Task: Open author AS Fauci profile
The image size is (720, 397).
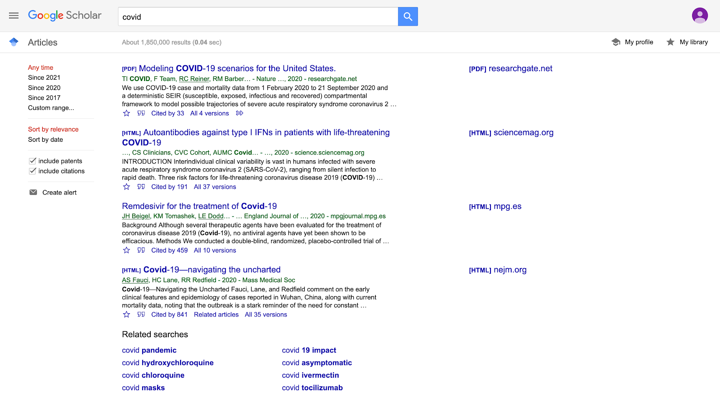Action: pyautogui.click(x=135, y=280)
